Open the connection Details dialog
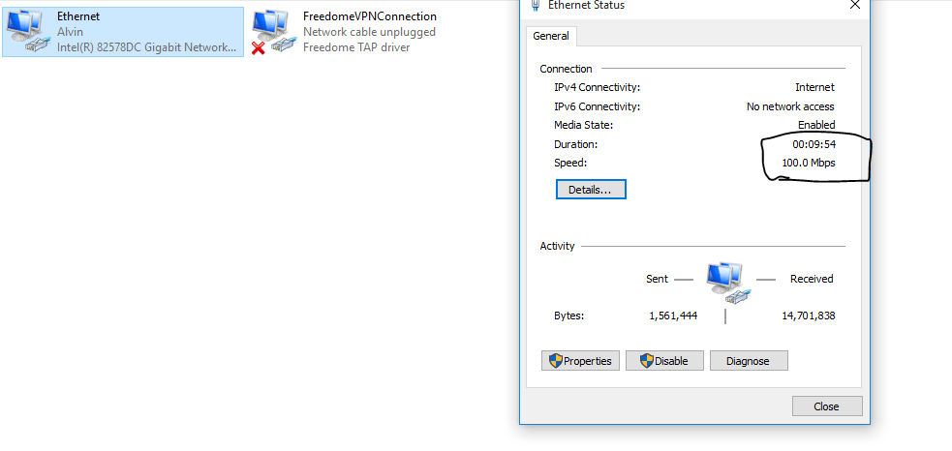The height and width of the screenshot is (451, 952). (x=591, y=190)
